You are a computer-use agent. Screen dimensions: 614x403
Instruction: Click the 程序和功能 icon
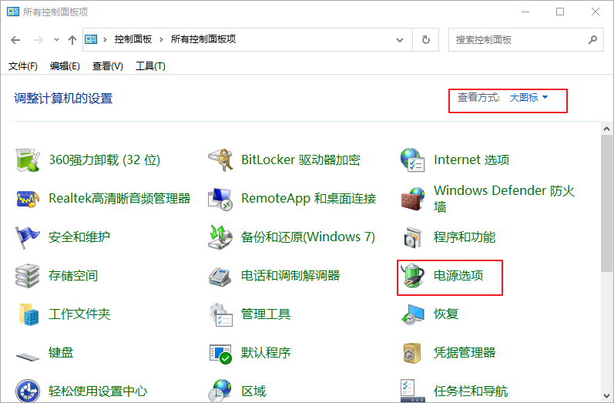coord(413,237)
